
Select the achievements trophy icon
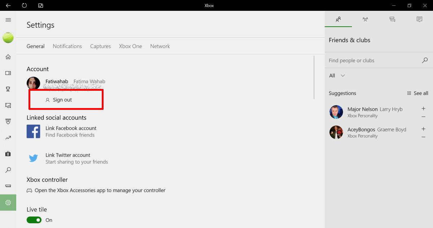(8, 89)
